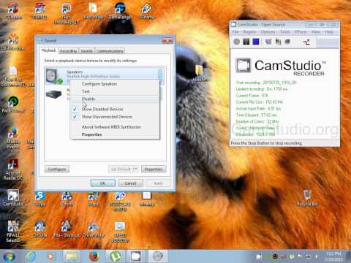Switch to the Recording tab
The image size is (351, 263).
(69, 51)
